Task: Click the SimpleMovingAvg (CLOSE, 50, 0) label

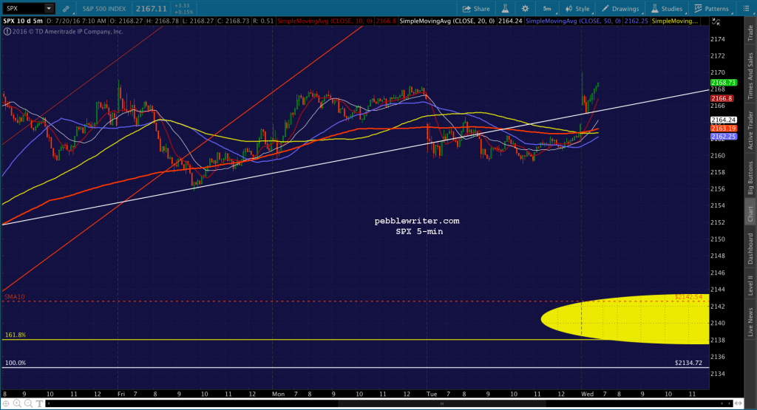Action: pyautogui.click(x=573, y=21)
